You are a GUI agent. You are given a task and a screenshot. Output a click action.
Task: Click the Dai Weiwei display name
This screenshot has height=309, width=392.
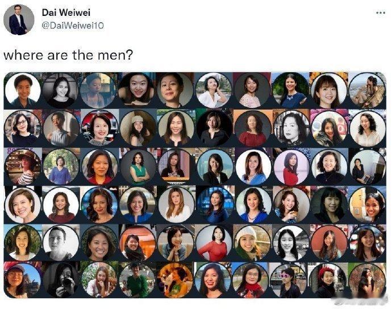(x=66, y=12)
